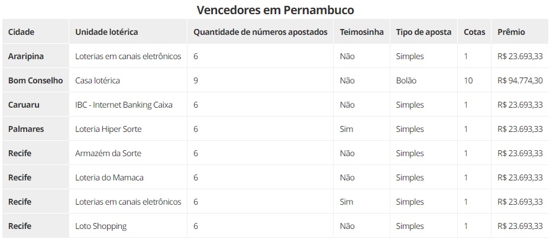Select the 'Bom Conselho' city cell
The width and height of the screenshot is (553, 239).
(x=35, y=80)
